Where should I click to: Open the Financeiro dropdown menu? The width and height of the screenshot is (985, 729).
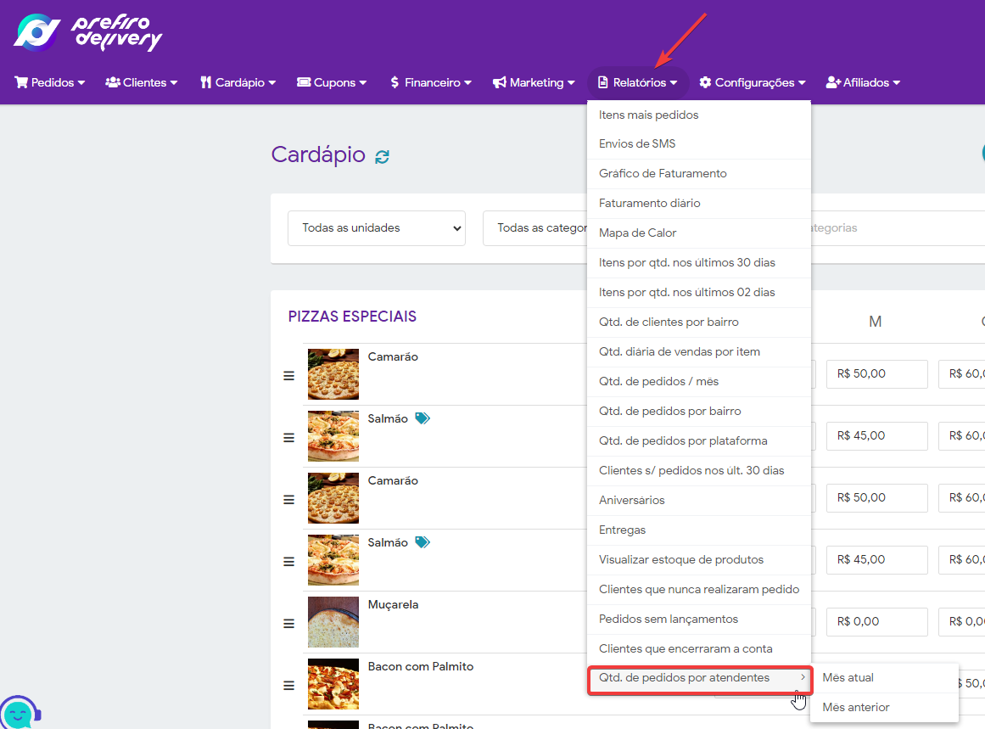click(x=430, y=82)
